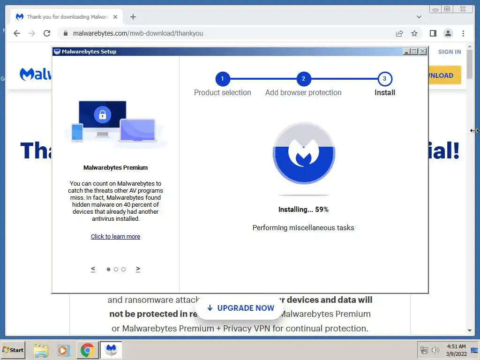Minimize the Malwarebytes Setup window

click(406, 52)
